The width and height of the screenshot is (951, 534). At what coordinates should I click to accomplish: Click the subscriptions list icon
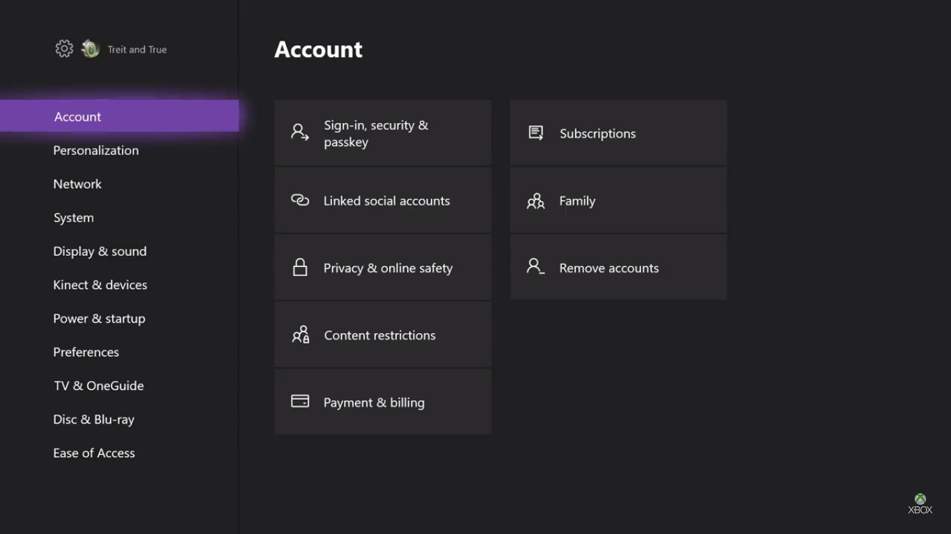(535, 133)
